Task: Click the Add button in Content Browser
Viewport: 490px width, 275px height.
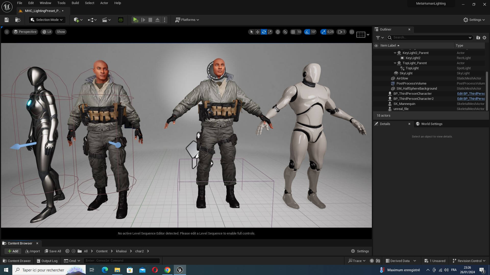Action: tap(13, 251)
